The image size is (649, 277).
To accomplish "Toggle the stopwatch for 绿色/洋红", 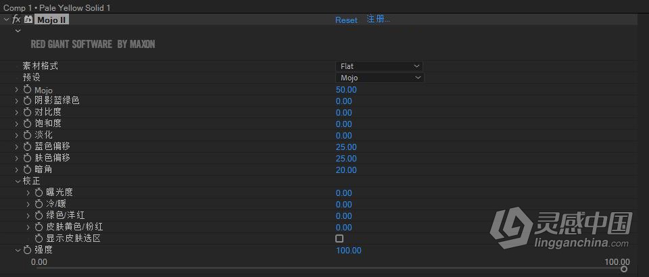I will pos(39,216).
